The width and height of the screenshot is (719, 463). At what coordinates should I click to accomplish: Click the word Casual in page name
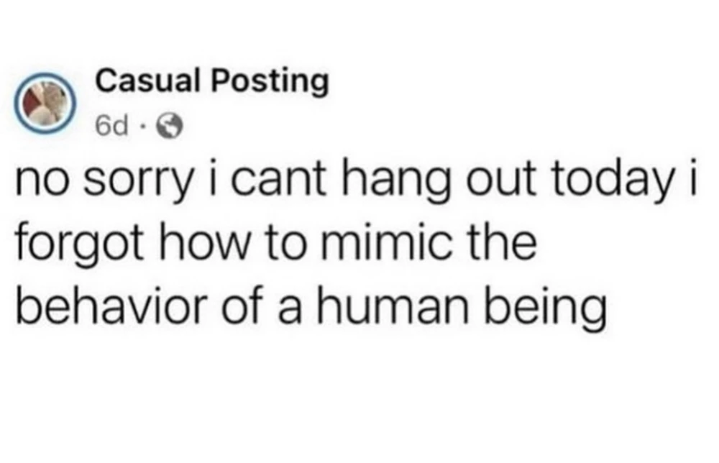[147, 81]
